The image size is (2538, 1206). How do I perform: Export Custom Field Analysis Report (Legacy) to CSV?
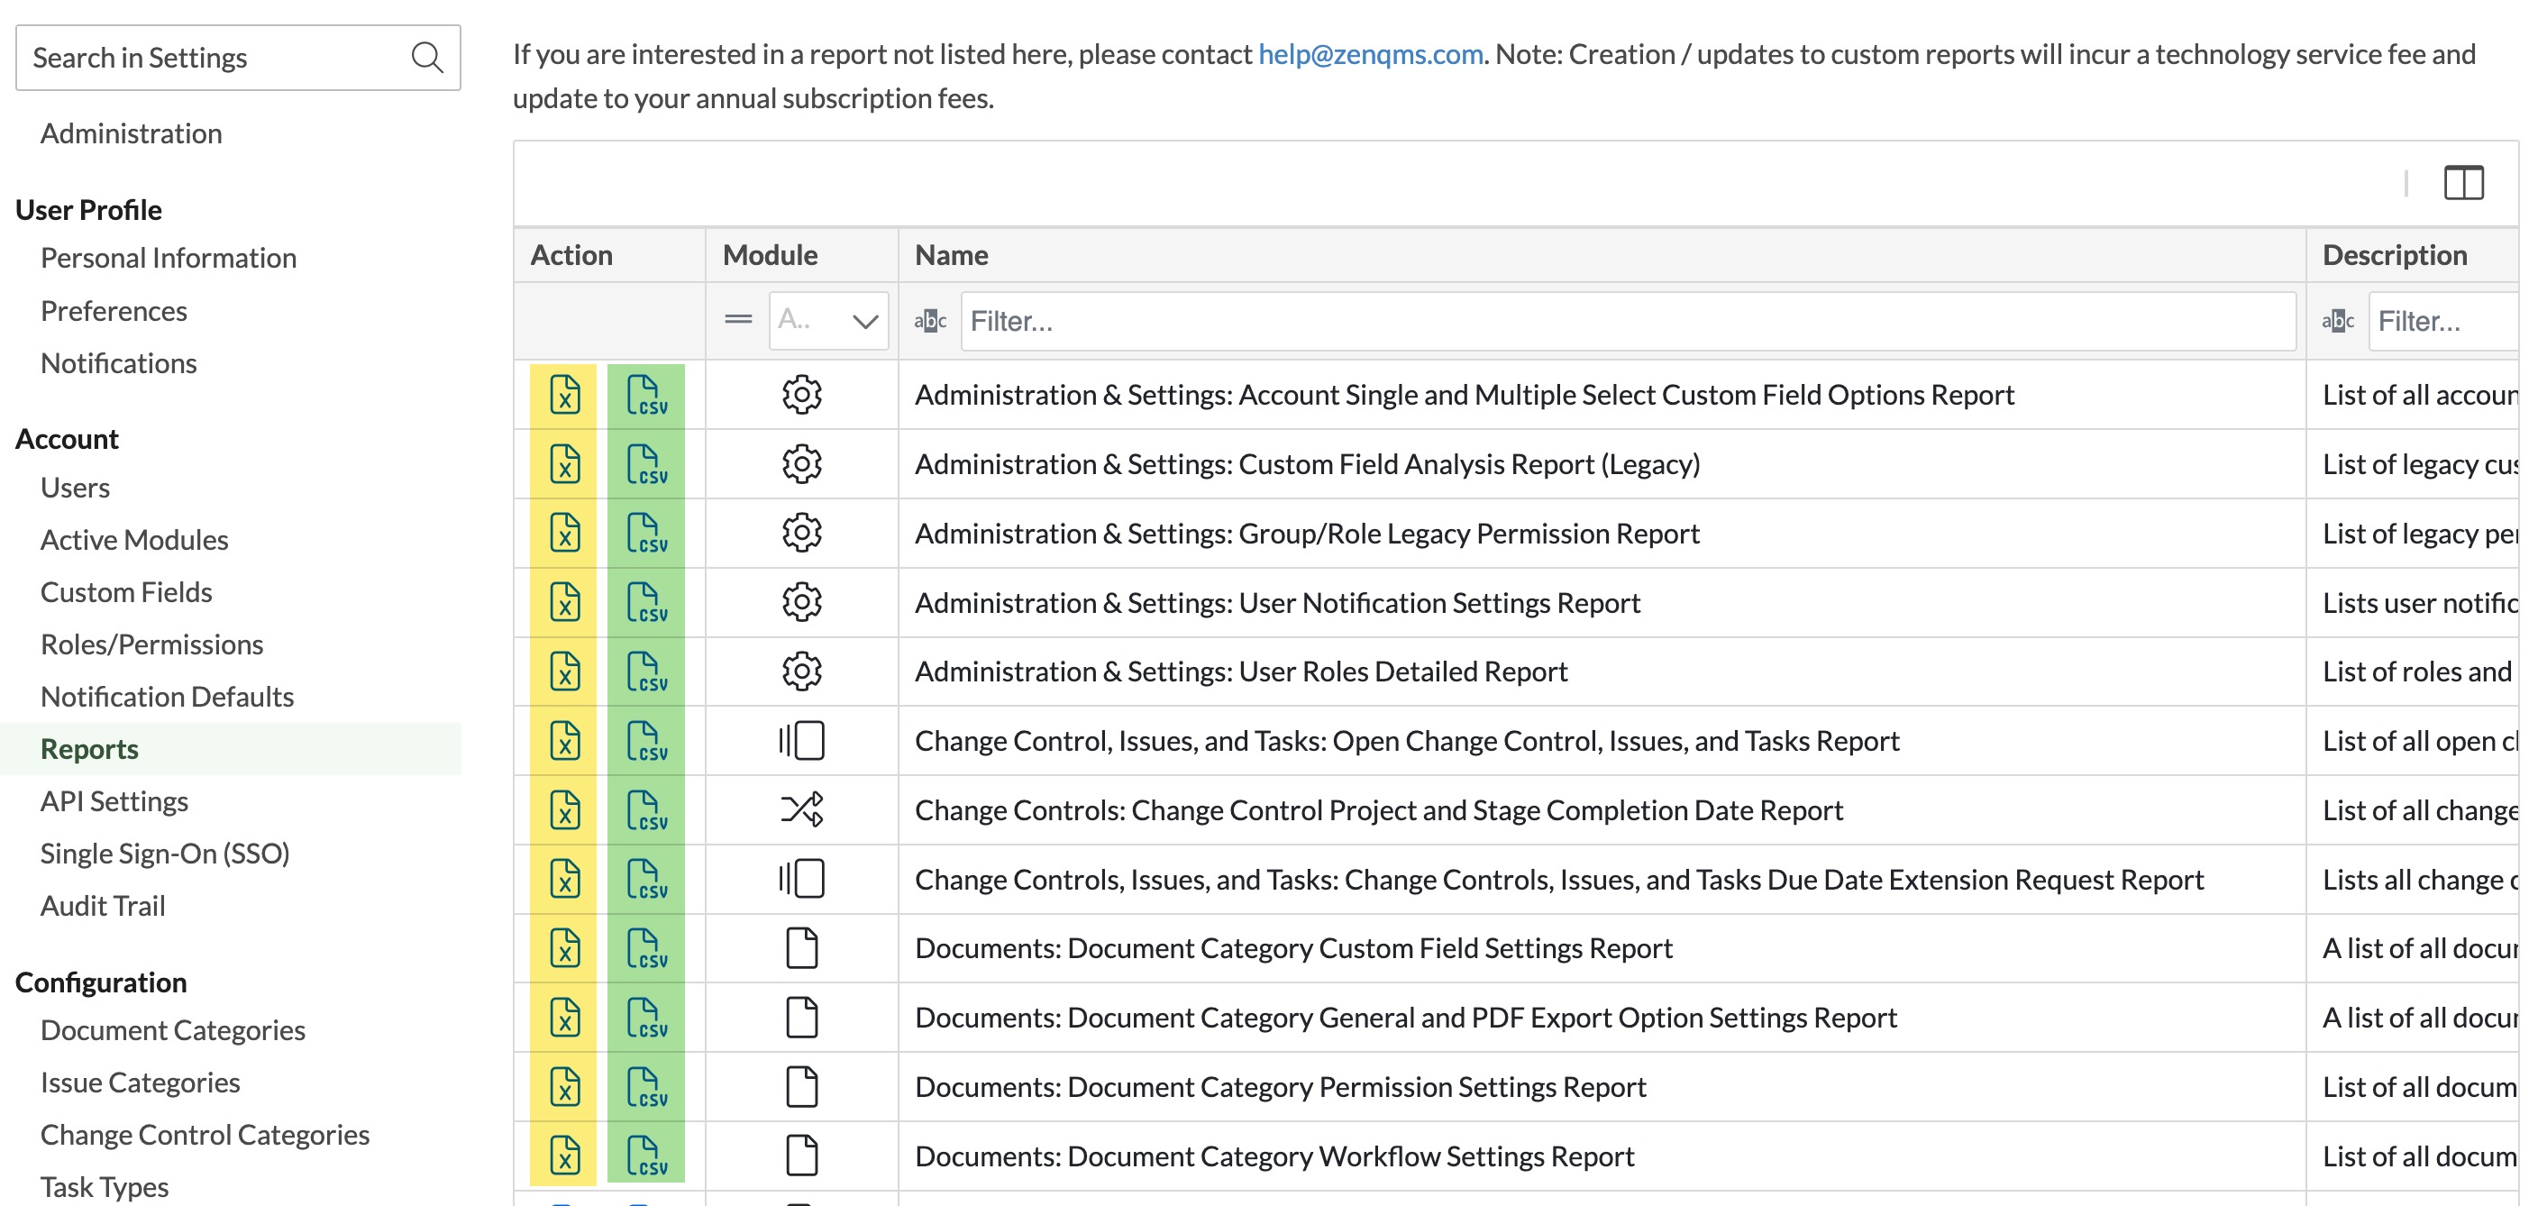coord(646,464)
